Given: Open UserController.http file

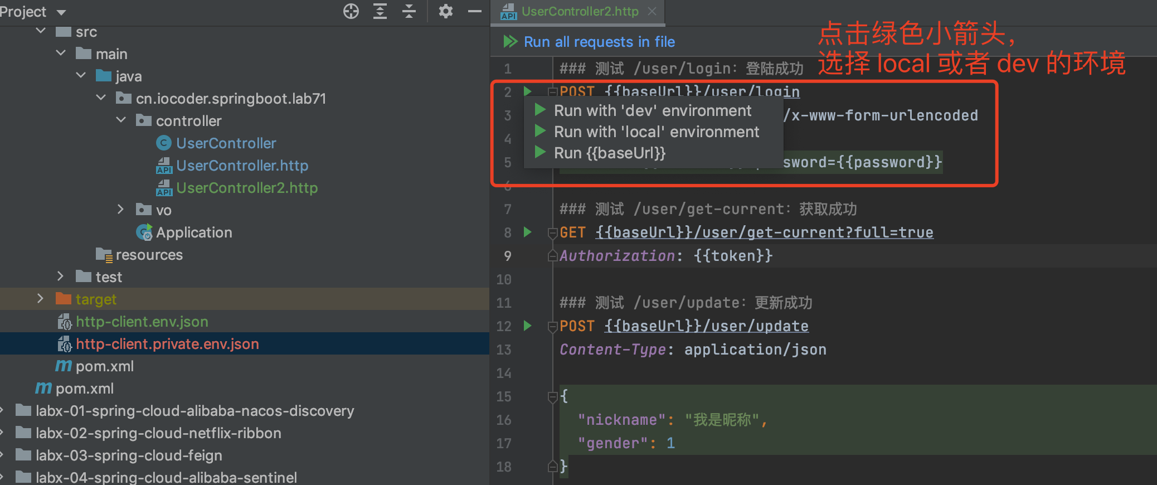Looking at the screenshot, I should pos(242,166).
